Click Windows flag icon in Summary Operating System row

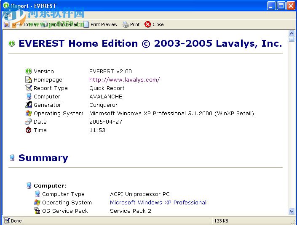(37, 202)
